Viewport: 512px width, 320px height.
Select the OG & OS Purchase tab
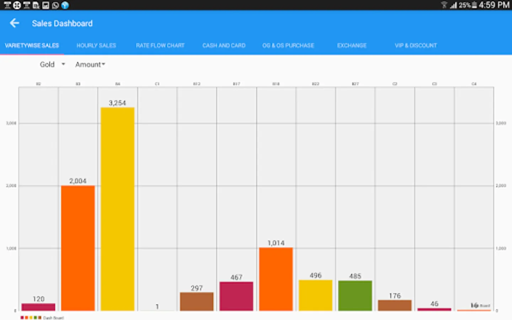(x=288, y=46)
